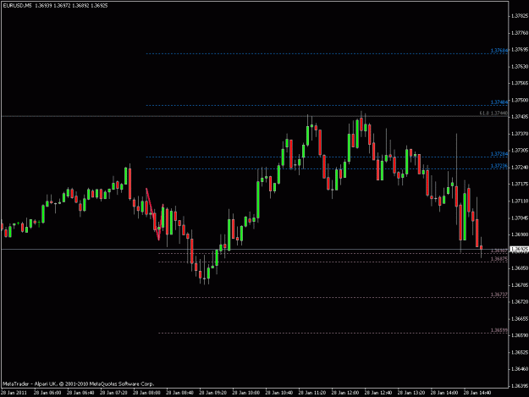Click the 28 Jan 06:00 time label
This screenshot has height=397, width=529.
[47, 393]
